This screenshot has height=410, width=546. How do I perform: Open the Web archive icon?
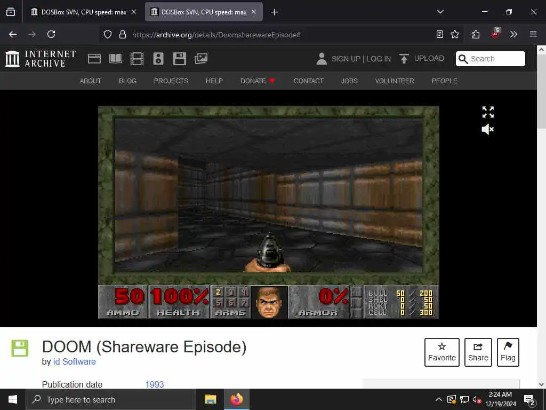coord(94,59)
